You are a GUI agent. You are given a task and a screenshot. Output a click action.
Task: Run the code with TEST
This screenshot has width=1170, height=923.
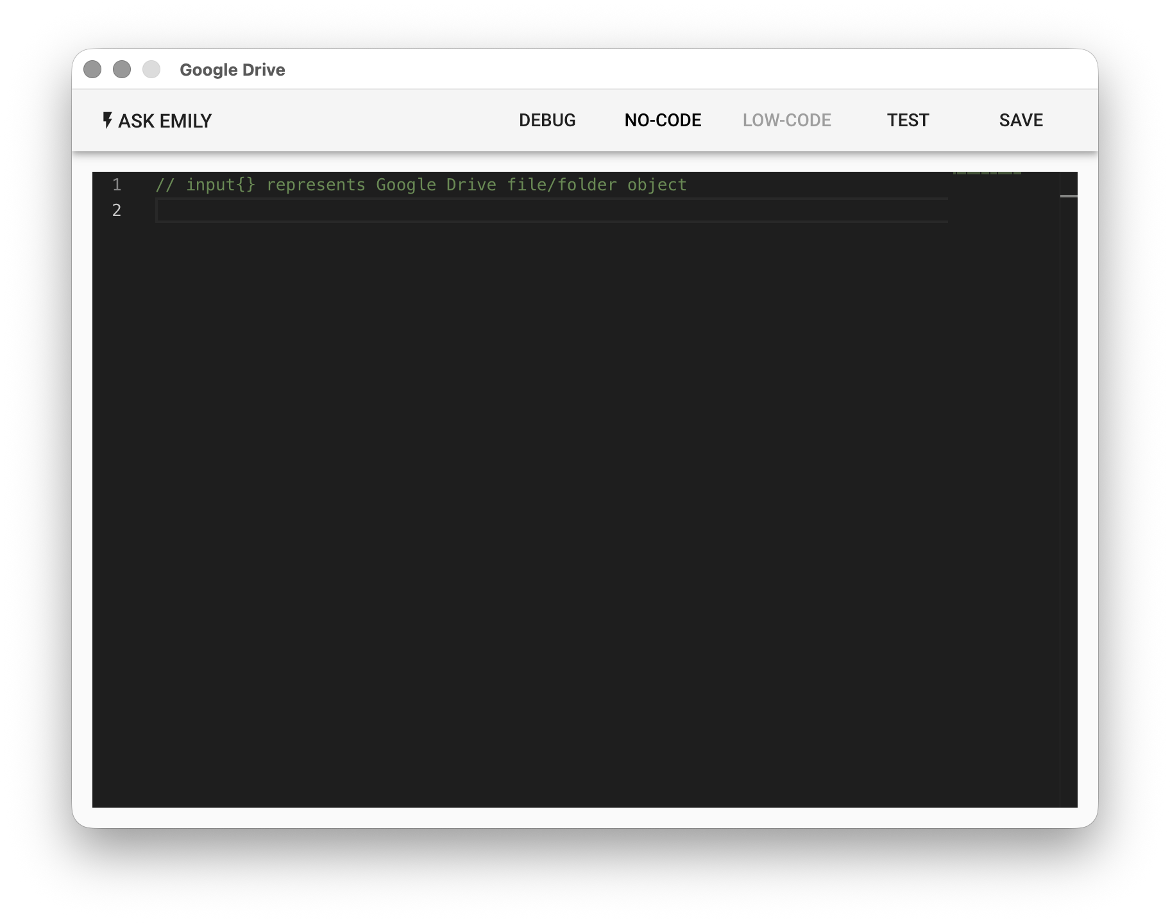point(908,120)
